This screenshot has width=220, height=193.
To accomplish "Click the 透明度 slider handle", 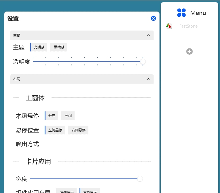I will (143, 61).
